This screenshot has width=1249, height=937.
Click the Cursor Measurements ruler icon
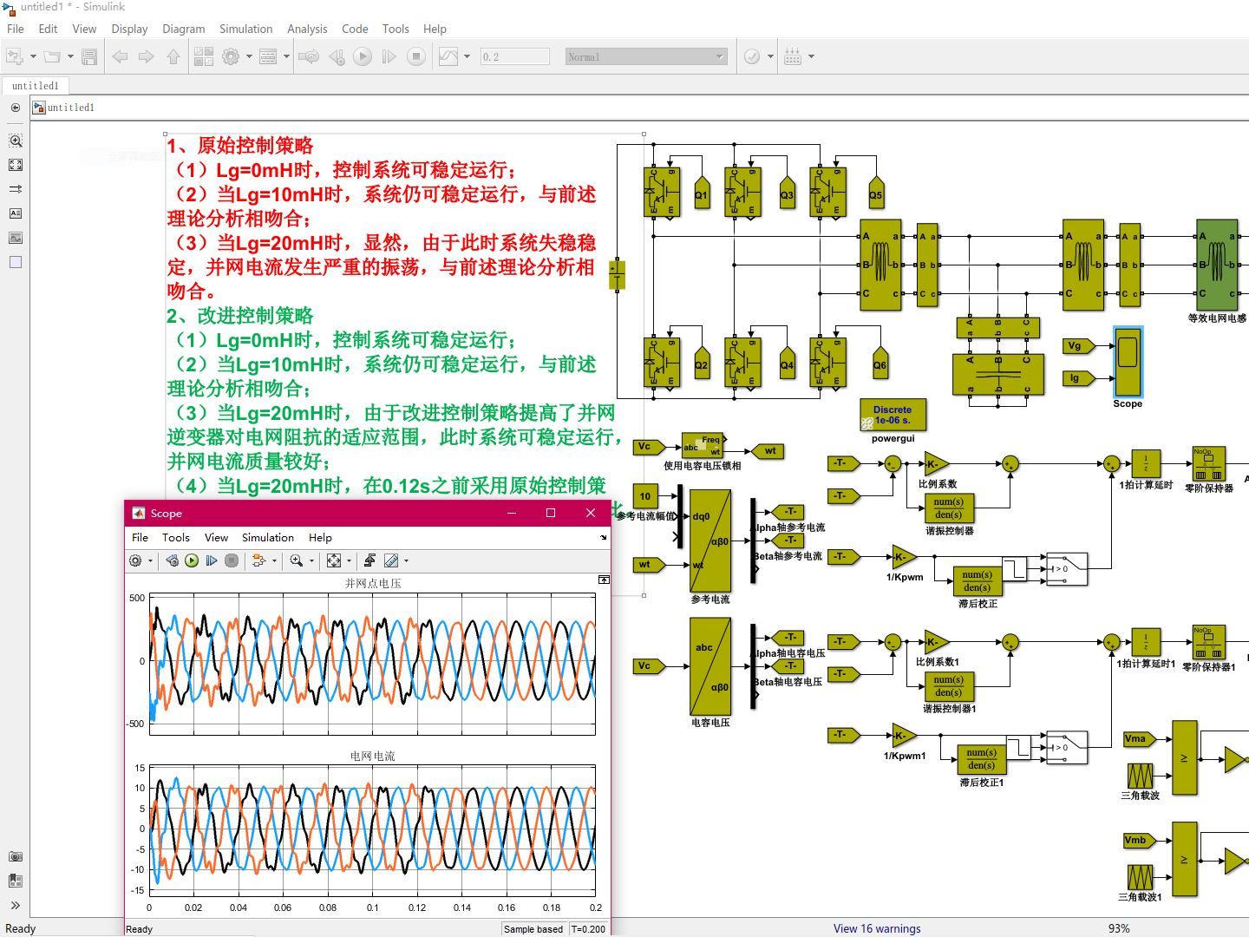[392, 561]
